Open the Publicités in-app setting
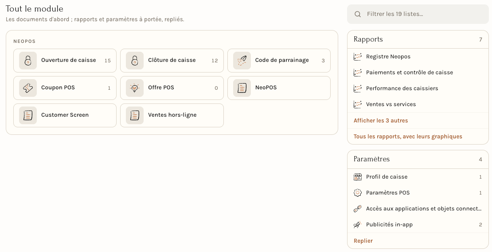 pyautogui.click(x=418, y=225)
